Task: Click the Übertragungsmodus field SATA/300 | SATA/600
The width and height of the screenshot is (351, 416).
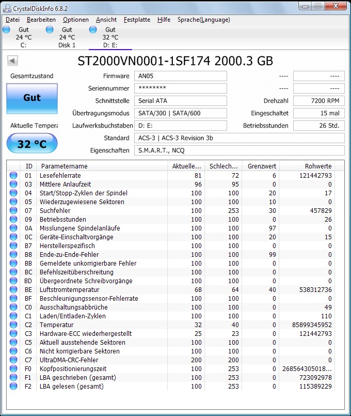Action: [x=180, y=113]
